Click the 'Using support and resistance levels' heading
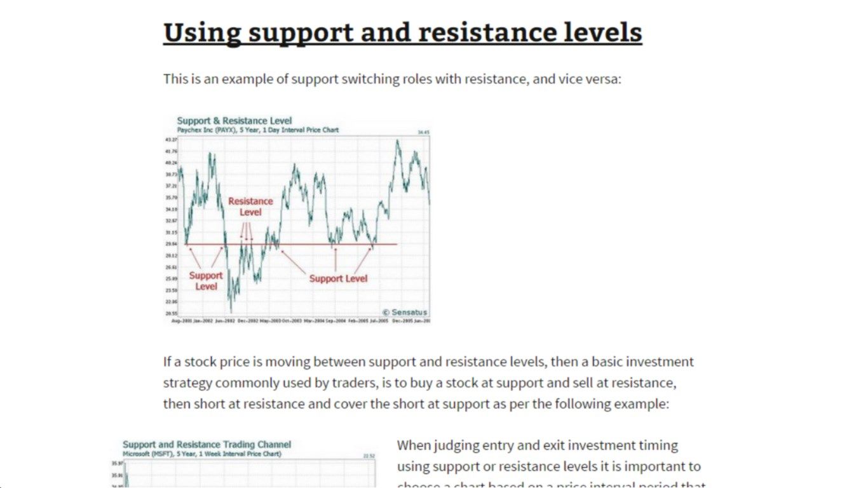This screenshot has height=488, width=868. 402,32
